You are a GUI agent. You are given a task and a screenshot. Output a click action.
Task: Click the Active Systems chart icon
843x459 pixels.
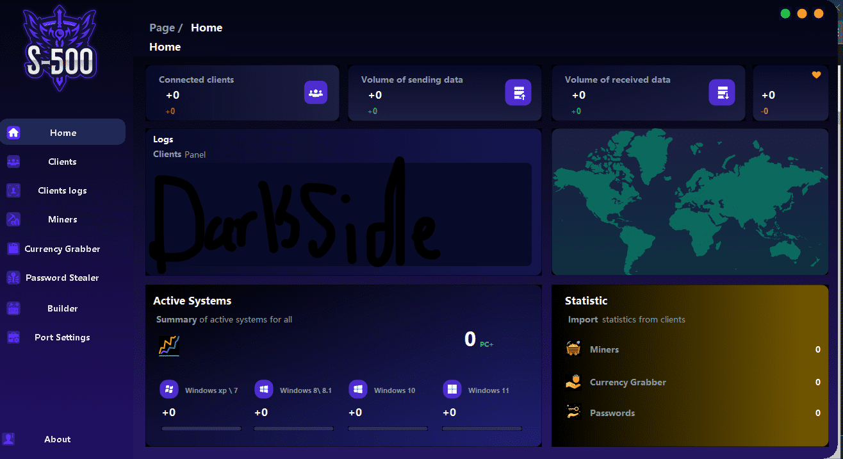point(169,346)
